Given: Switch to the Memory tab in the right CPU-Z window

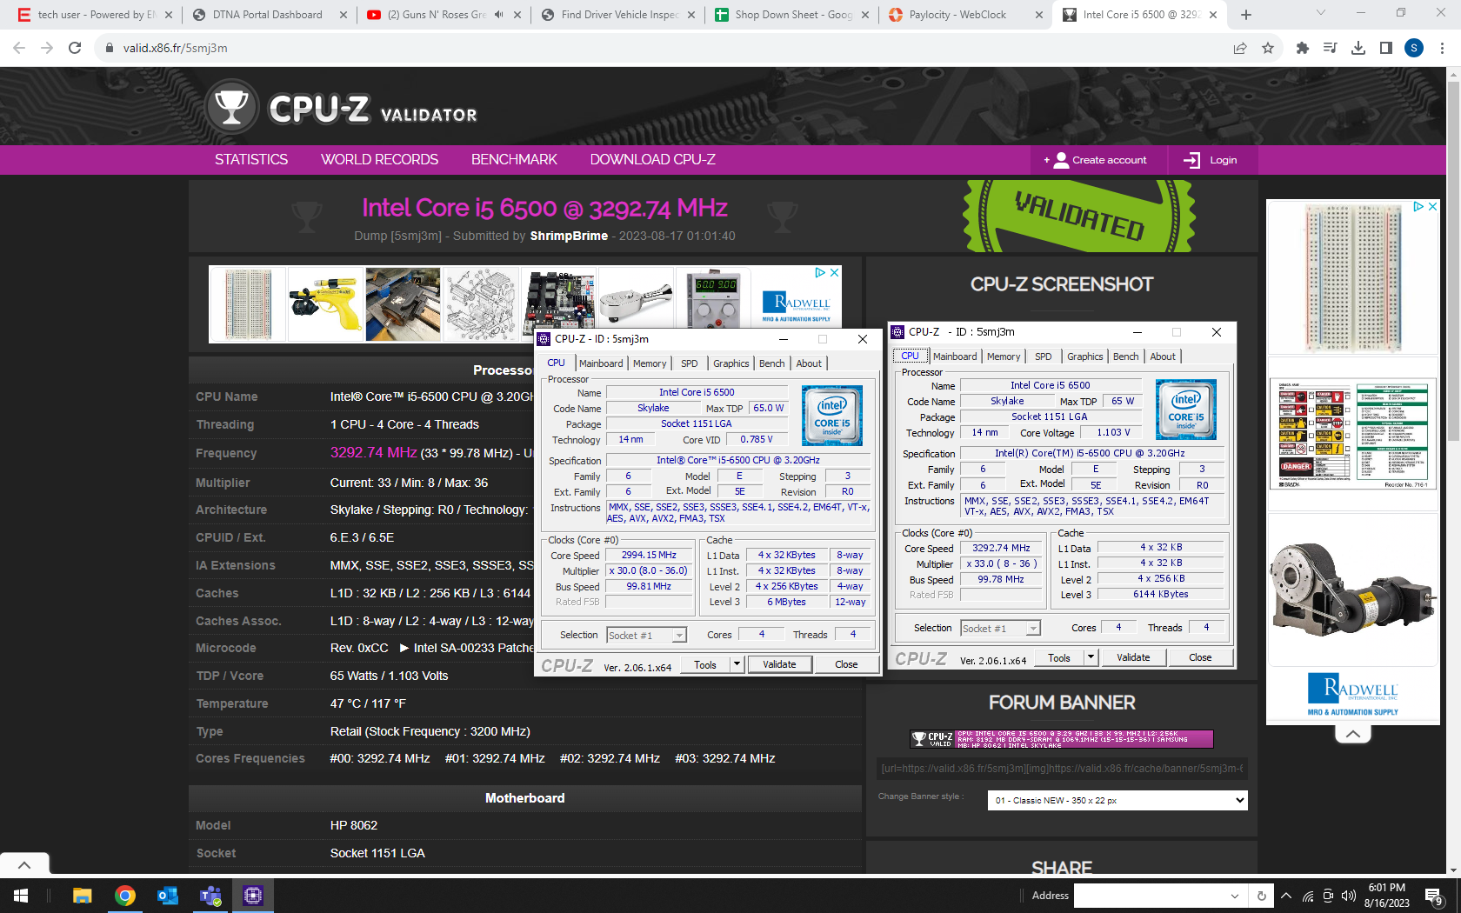Looking at the screenshot, I should pyautogui.click(x=1004, y=357).
